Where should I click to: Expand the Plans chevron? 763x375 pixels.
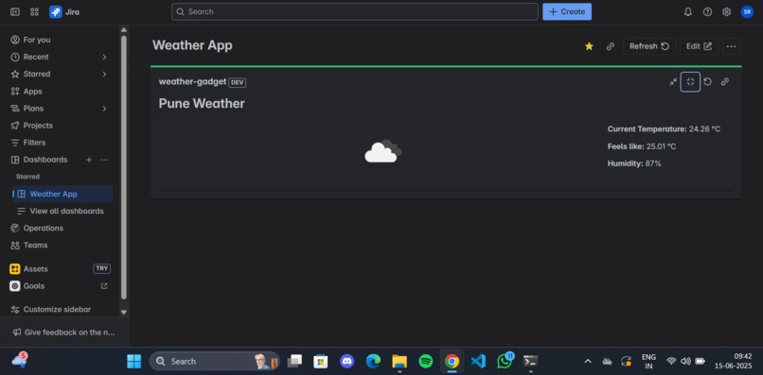[104, 109]
